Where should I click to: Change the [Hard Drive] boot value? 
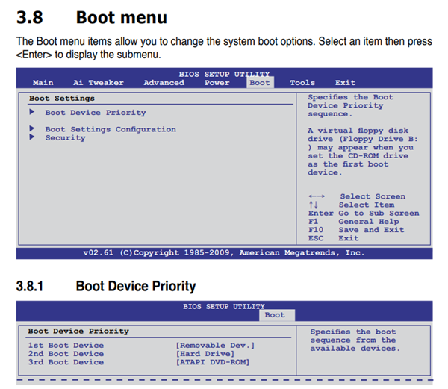pyautogui.click(x=202, y=354)
